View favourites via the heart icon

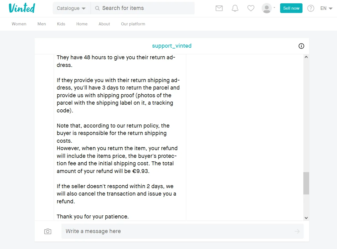251,8
